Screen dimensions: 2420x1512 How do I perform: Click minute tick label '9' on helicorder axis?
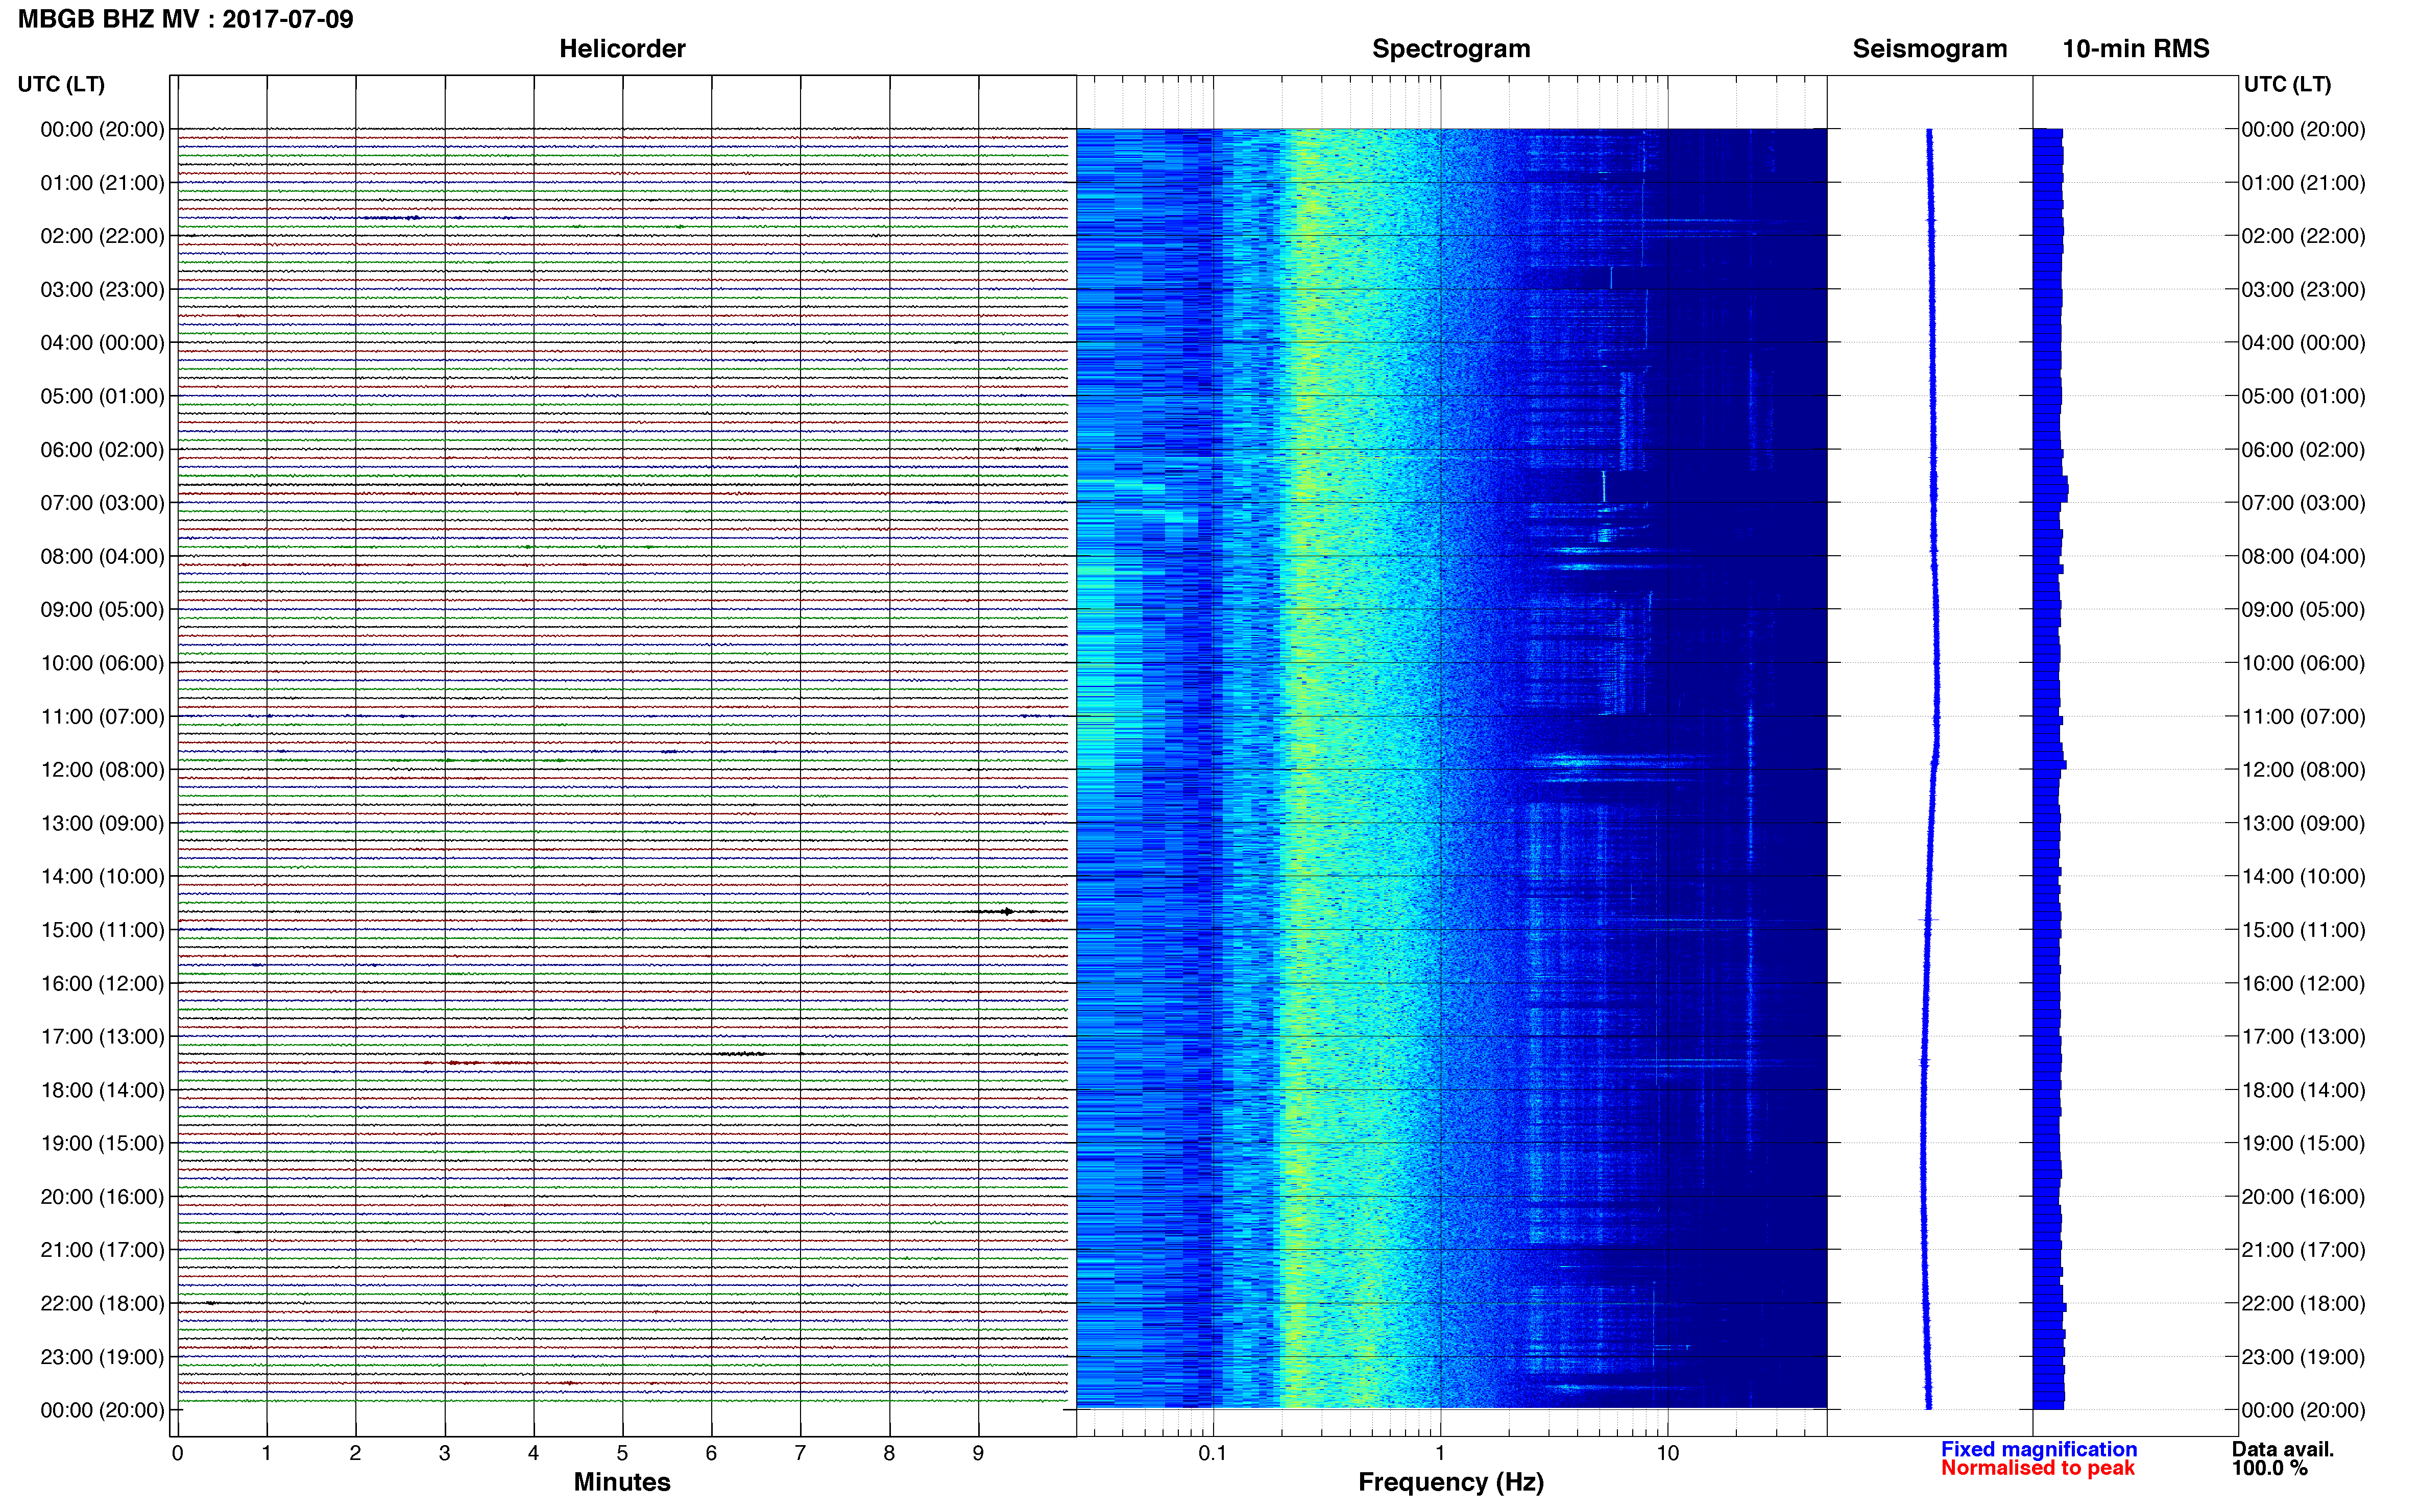click(978, 1454)
